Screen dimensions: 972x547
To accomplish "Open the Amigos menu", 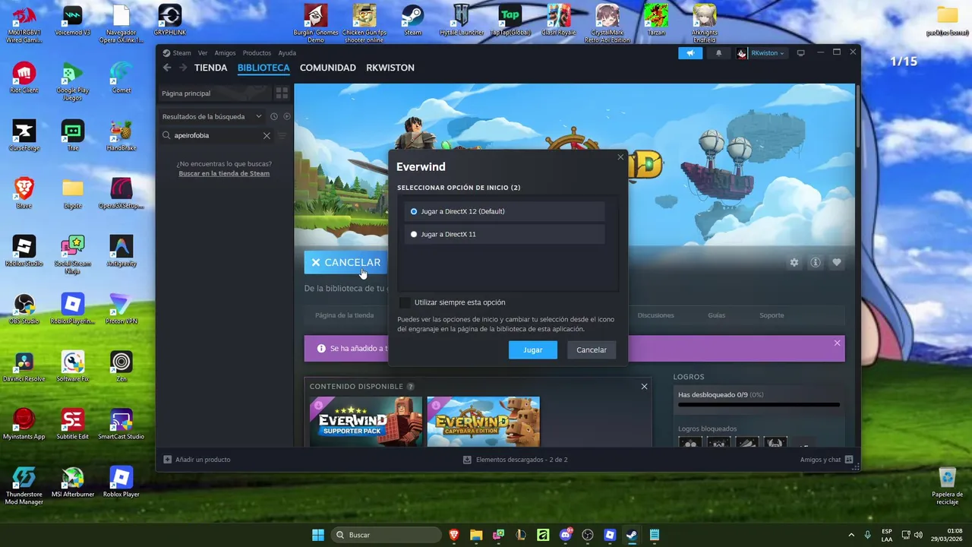I will [225, 53].
